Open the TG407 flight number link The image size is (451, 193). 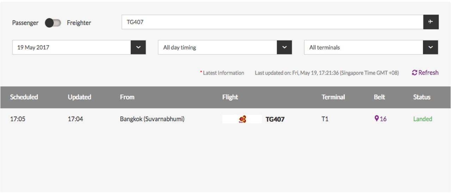[275, 119]
